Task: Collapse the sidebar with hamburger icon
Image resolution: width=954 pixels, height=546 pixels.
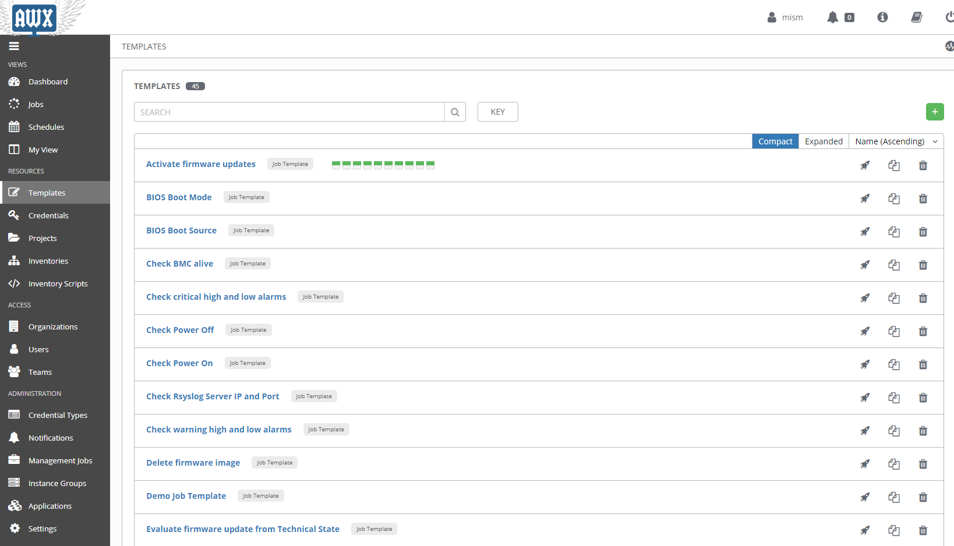Action: click(14, 46)
